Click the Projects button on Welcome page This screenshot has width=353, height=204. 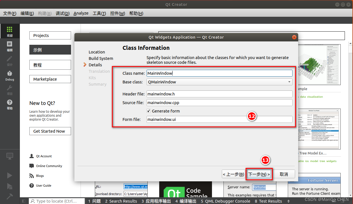click(x=50, y=36)
